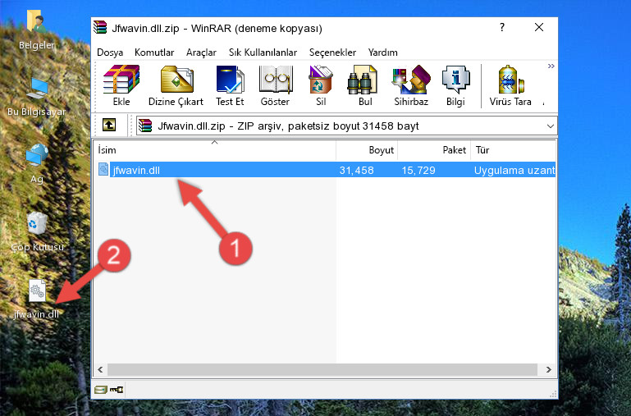Launch the Sihirbaz wizard
Image resolution: width=631 pixels, height=416 pixels.
(411, 85)
